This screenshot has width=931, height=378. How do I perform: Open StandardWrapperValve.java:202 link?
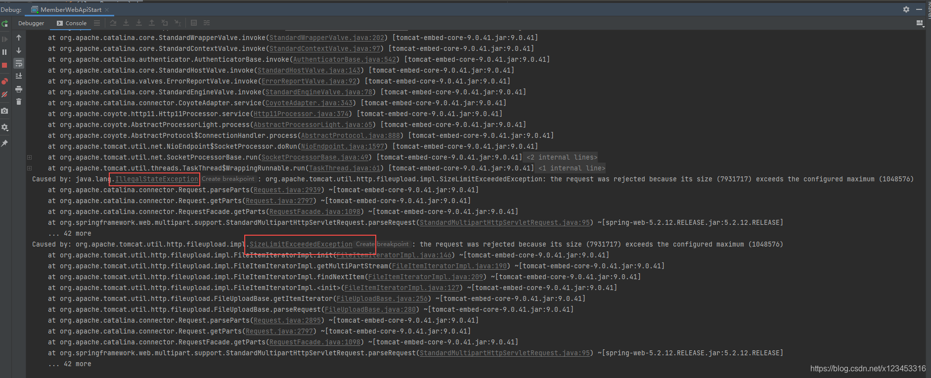click(327, 38)
